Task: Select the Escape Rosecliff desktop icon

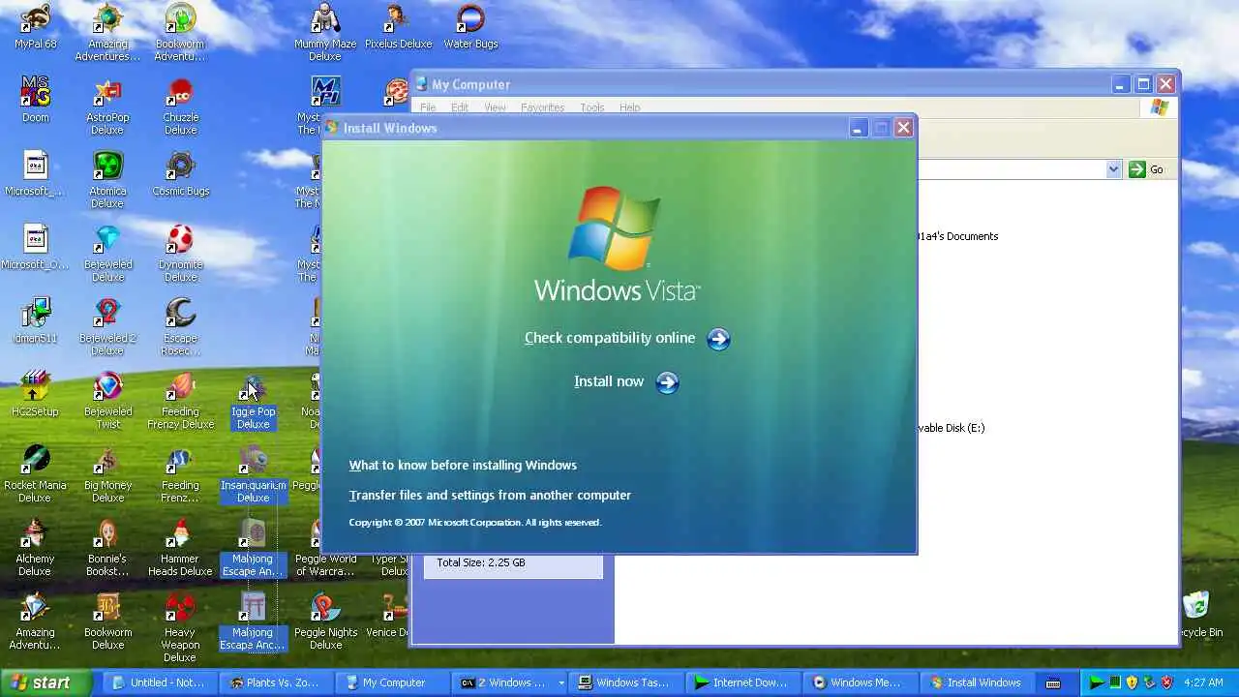Action: coord(180,327)
